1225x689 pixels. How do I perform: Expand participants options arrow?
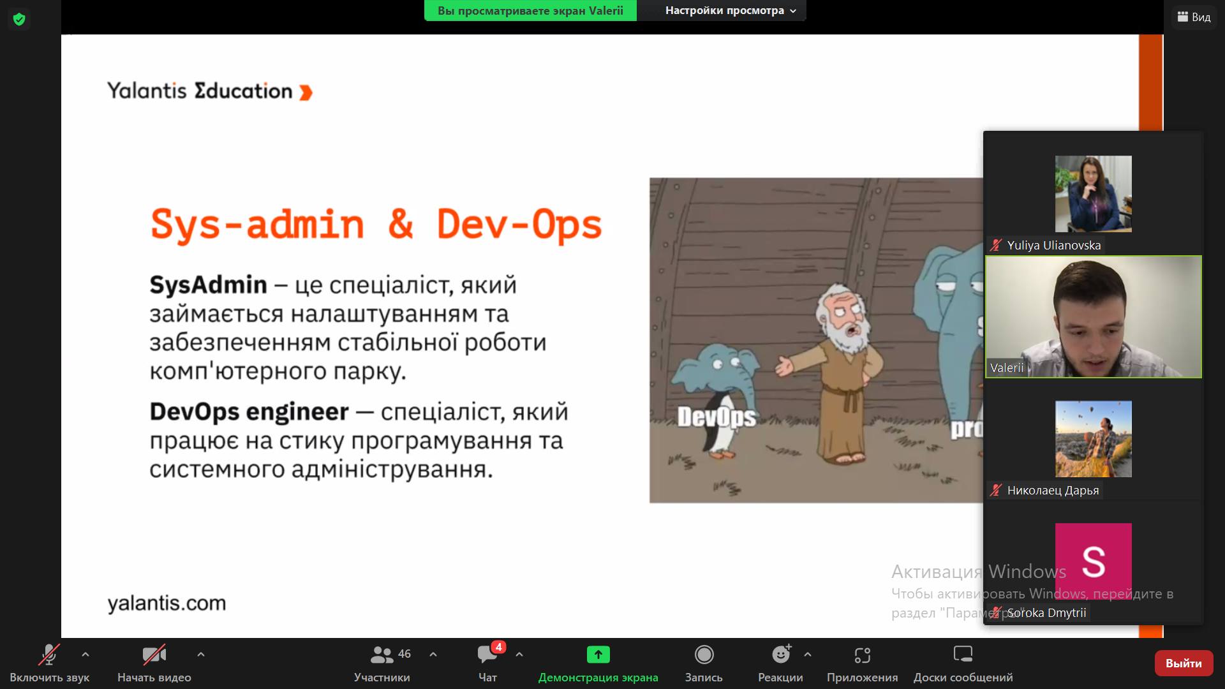pyautogui.click(x=433, y=655)
